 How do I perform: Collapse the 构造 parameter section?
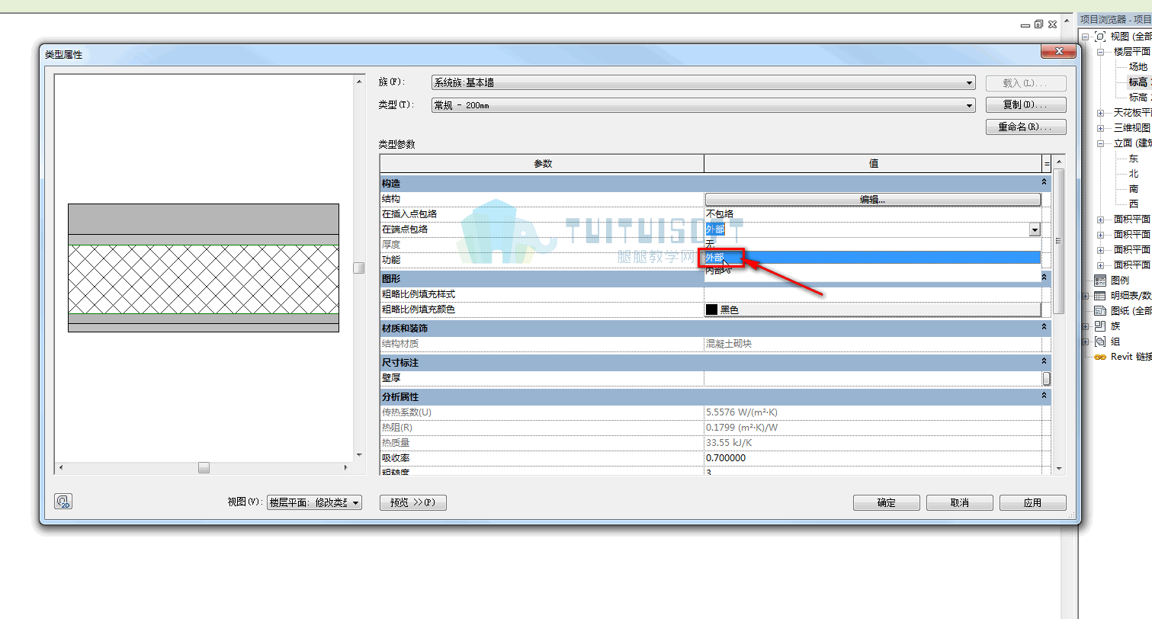pyautogui.click(x=1044, y=183)
